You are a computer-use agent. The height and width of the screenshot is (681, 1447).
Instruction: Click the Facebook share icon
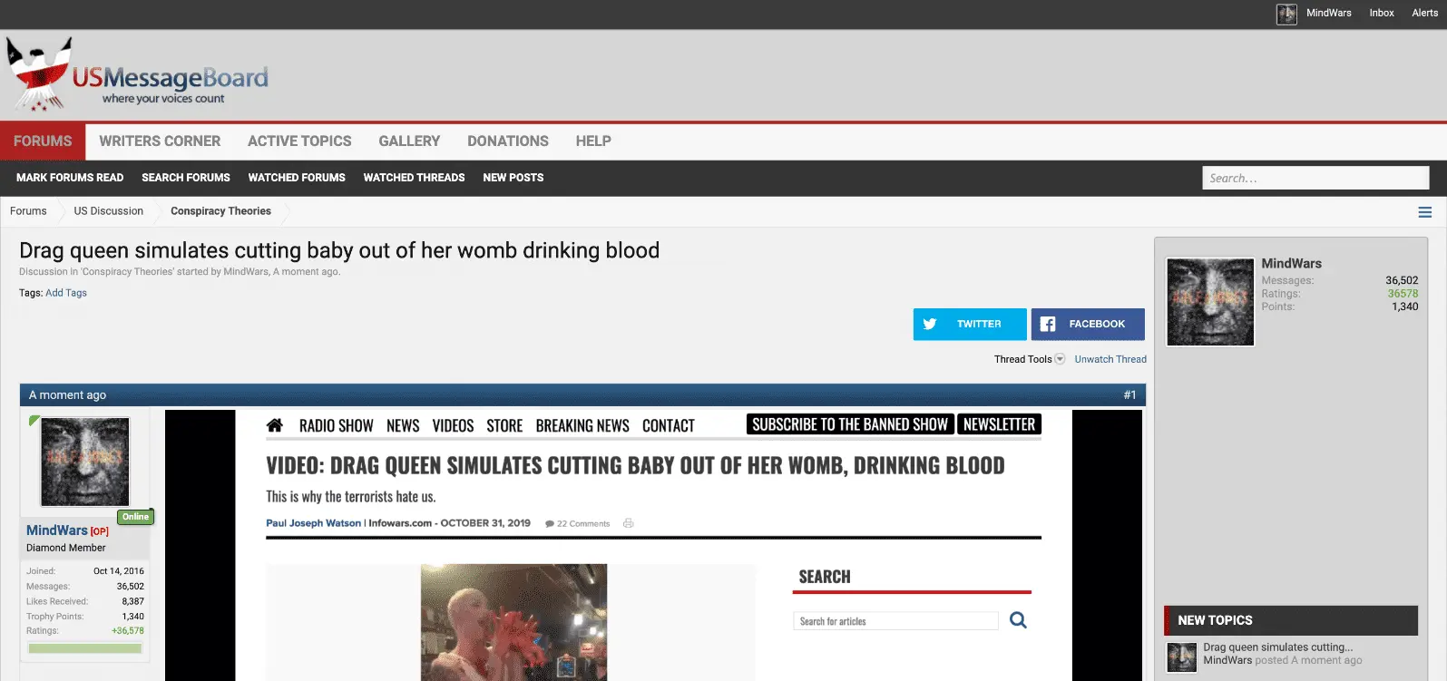coord(1048,324)
